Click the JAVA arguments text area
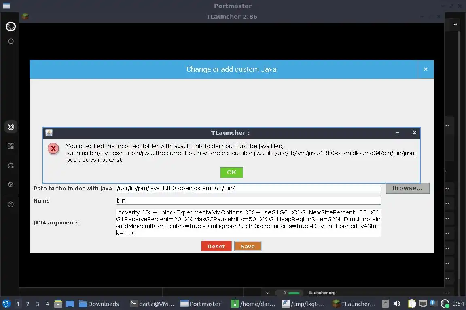The image size is (466, 310). (x=248, y=222)
